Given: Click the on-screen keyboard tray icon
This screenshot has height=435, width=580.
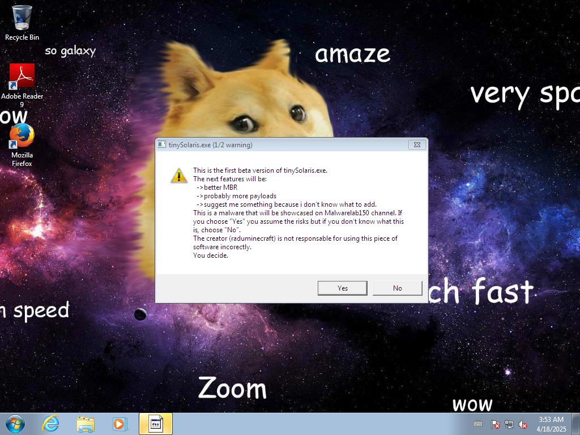Looking at the screenshot, I should [x=478, y=424].
